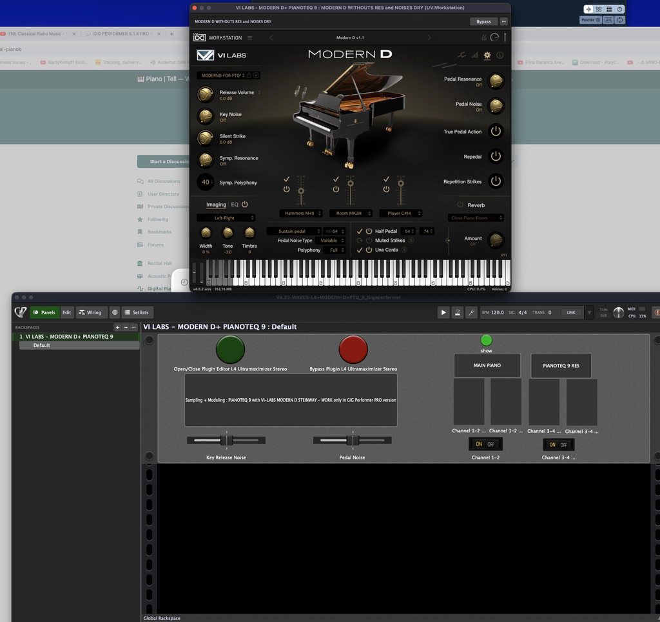Click the Bypass button in plugin window
This screenshot has height=622, width=660.
(483, 21)
